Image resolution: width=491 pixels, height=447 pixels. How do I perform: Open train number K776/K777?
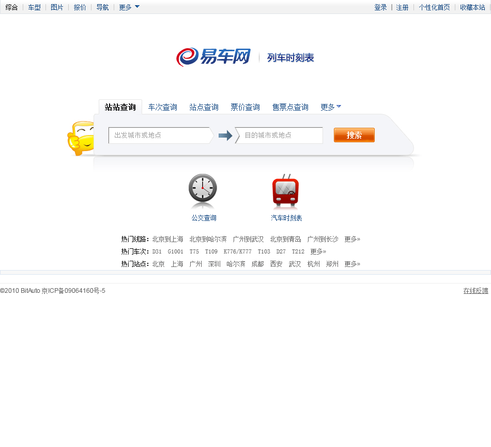point(238,251)
